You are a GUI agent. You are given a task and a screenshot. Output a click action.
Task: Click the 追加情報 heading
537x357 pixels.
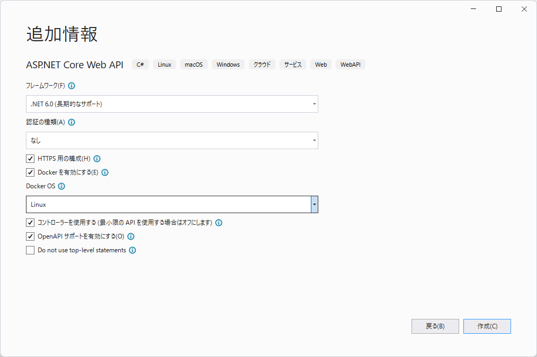[x=62, y=34]
